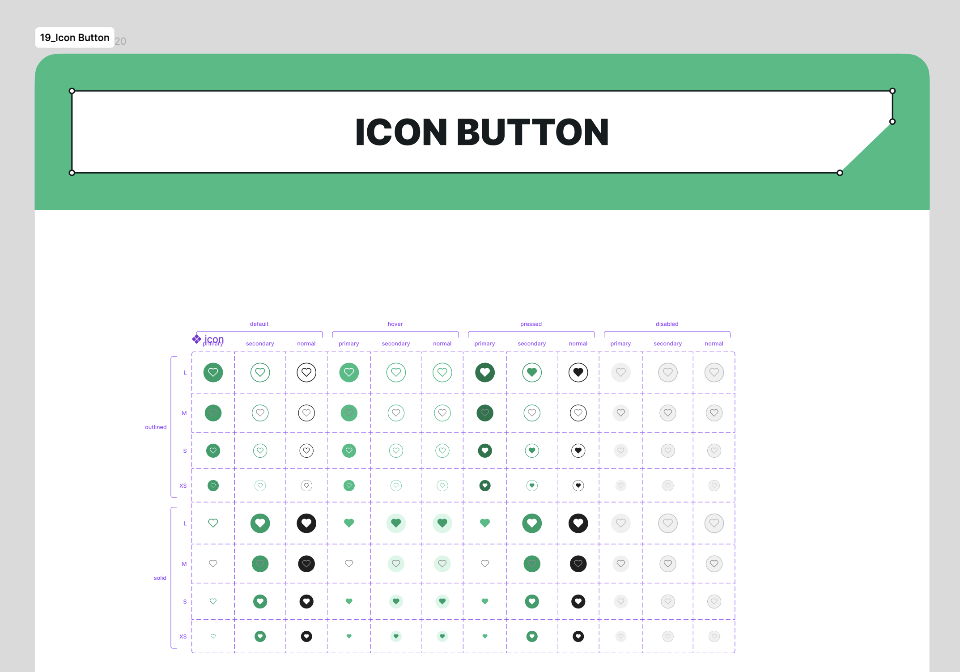Select the 19_Icon Button frame label
Viewport: 960px width, 672px height.
75,38
